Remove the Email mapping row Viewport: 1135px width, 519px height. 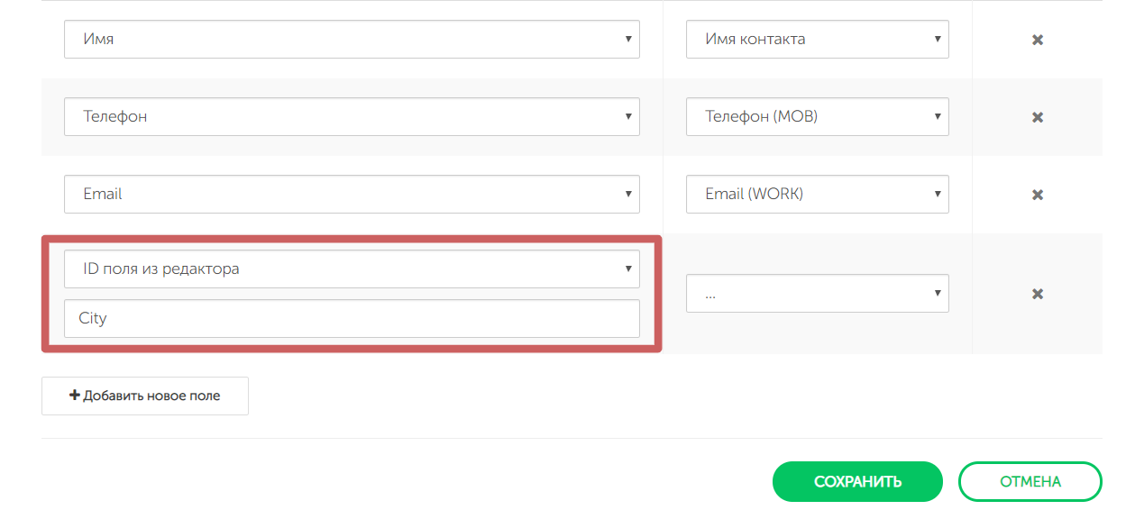tap(1038, 195)
